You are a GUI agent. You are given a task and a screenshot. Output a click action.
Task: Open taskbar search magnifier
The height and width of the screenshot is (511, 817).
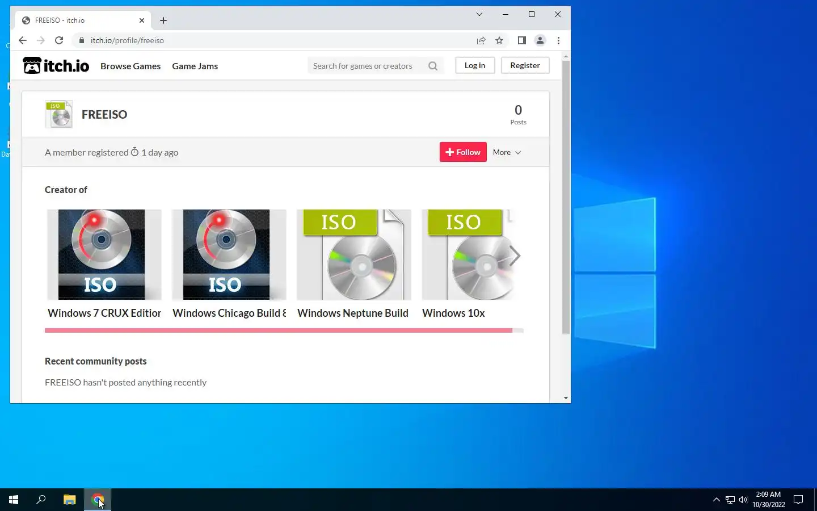pos(41,500)
